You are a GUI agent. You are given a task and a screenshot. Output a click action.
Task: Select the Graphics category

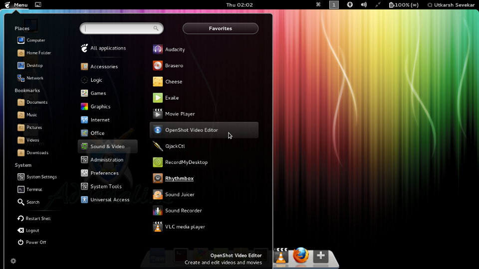100,107
